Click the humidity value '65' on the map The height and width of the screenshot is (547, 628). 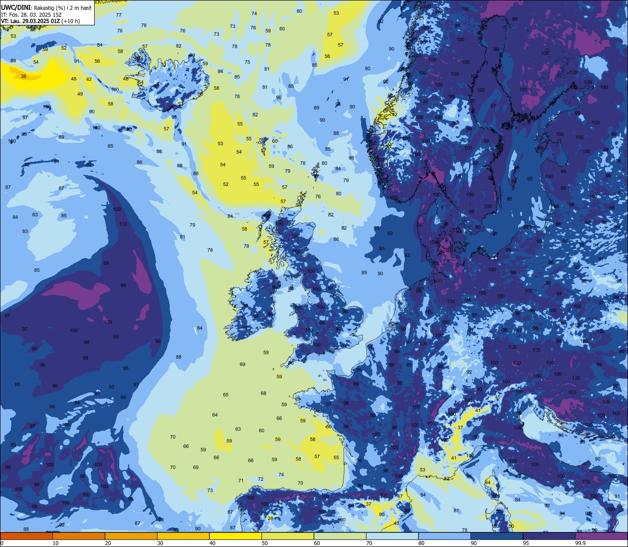[x=226, y=395]
